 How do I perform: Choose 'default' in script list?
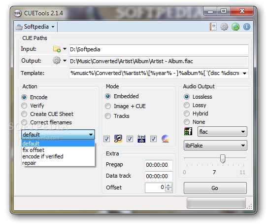point(58,144)
